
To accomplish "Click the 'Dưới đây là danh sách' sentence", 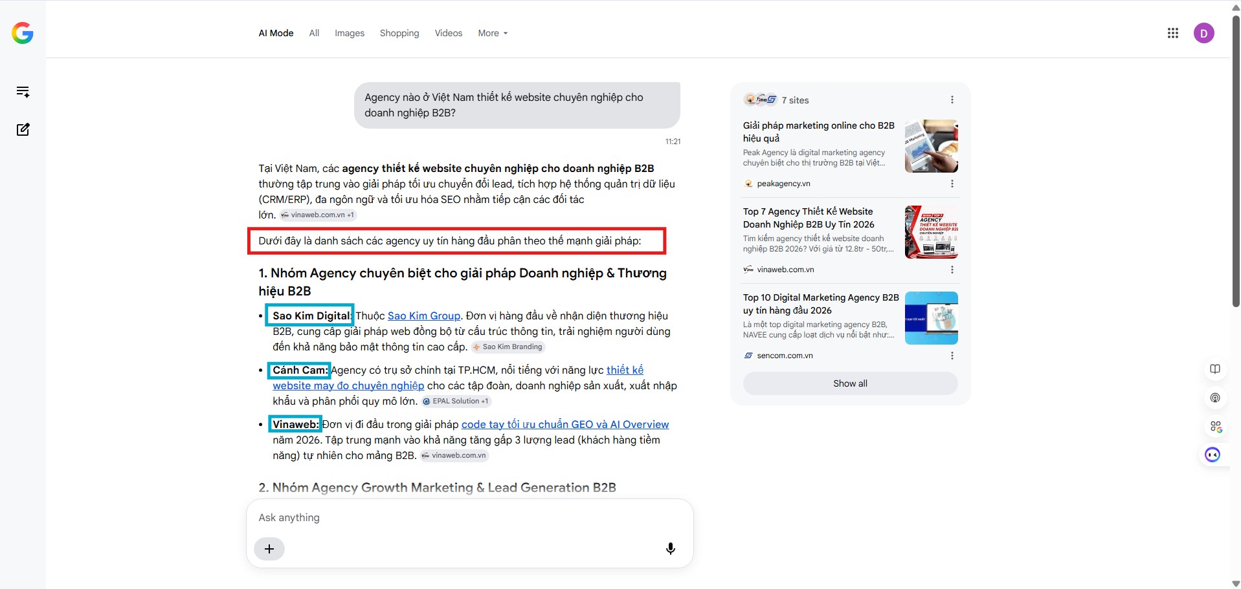I will 450,241.
